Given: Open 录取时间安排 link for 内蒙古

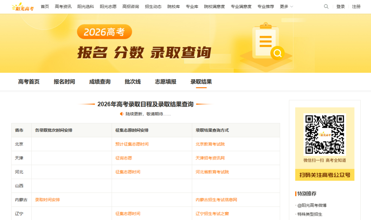Looking at the screenshot, I should 47,200.
